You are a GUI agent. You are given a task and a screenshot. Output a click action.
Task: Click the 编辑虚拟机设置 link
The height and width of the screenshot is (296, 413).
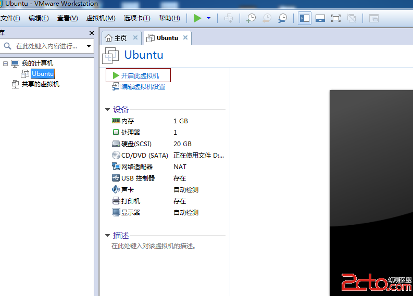pos(143,86)
